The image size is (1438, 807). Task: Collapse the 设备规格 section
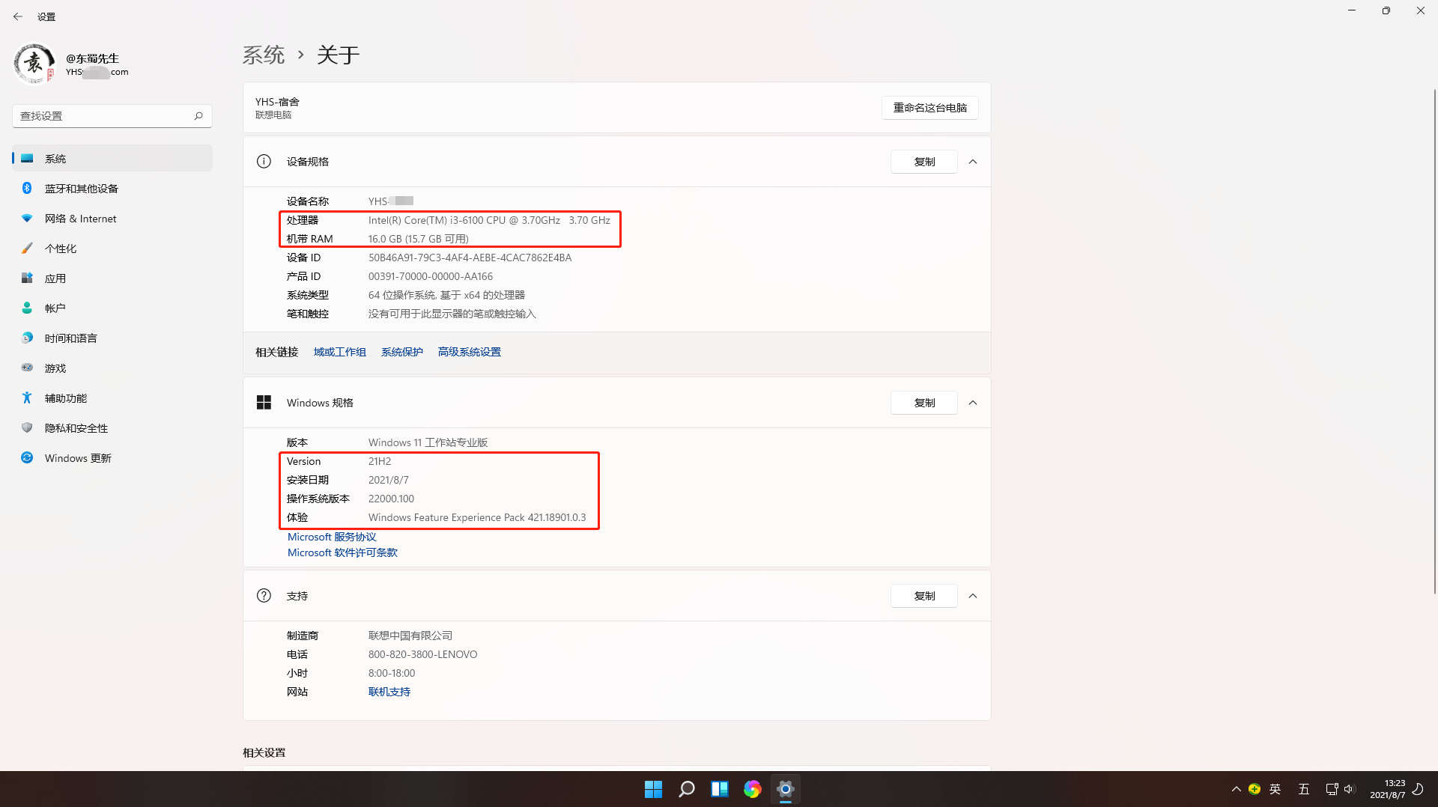point(973,161)
